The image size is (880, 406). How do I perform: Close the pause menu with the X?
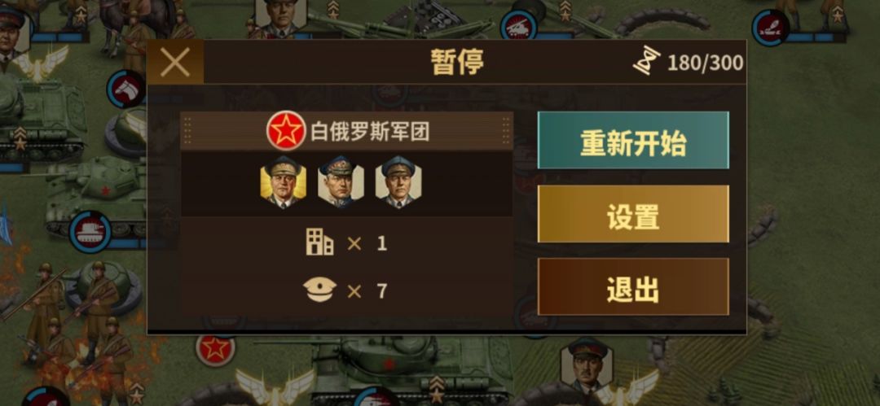pos(175,62)
